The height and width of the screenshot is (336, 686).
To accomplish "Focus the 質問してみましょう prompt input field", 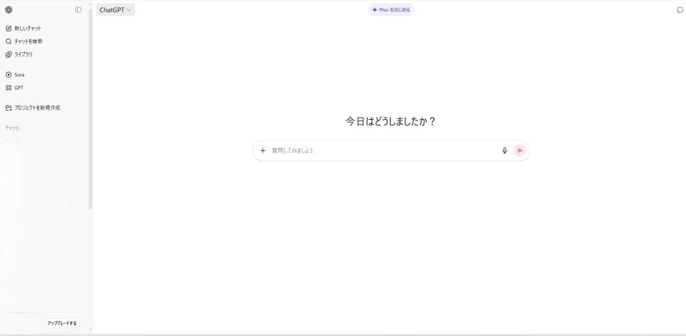I will [x=382, y=151].
